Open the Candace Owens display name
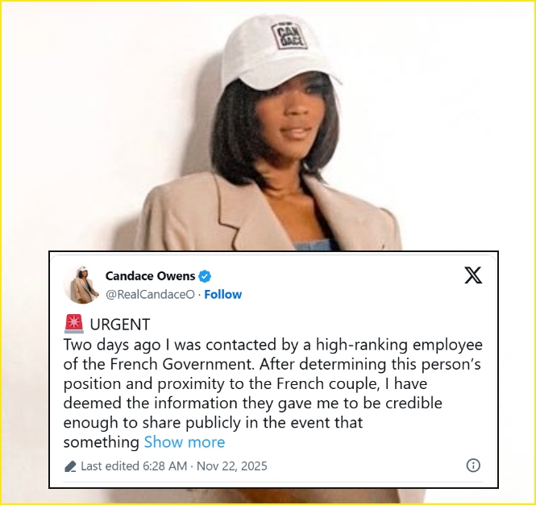Image resolution: width=536 pixels, height=505 pixels. click(150, 275)
